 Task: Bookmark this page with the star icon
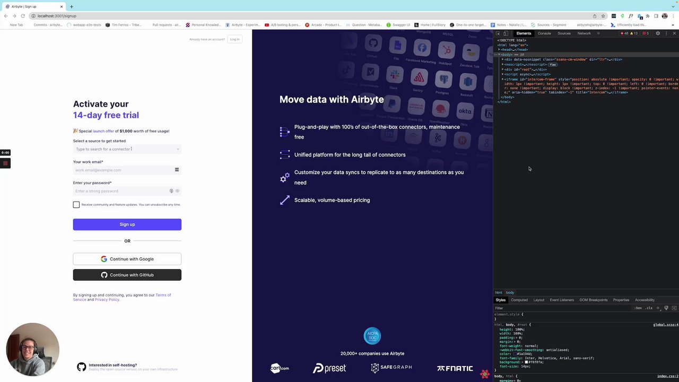click(603, 16)
